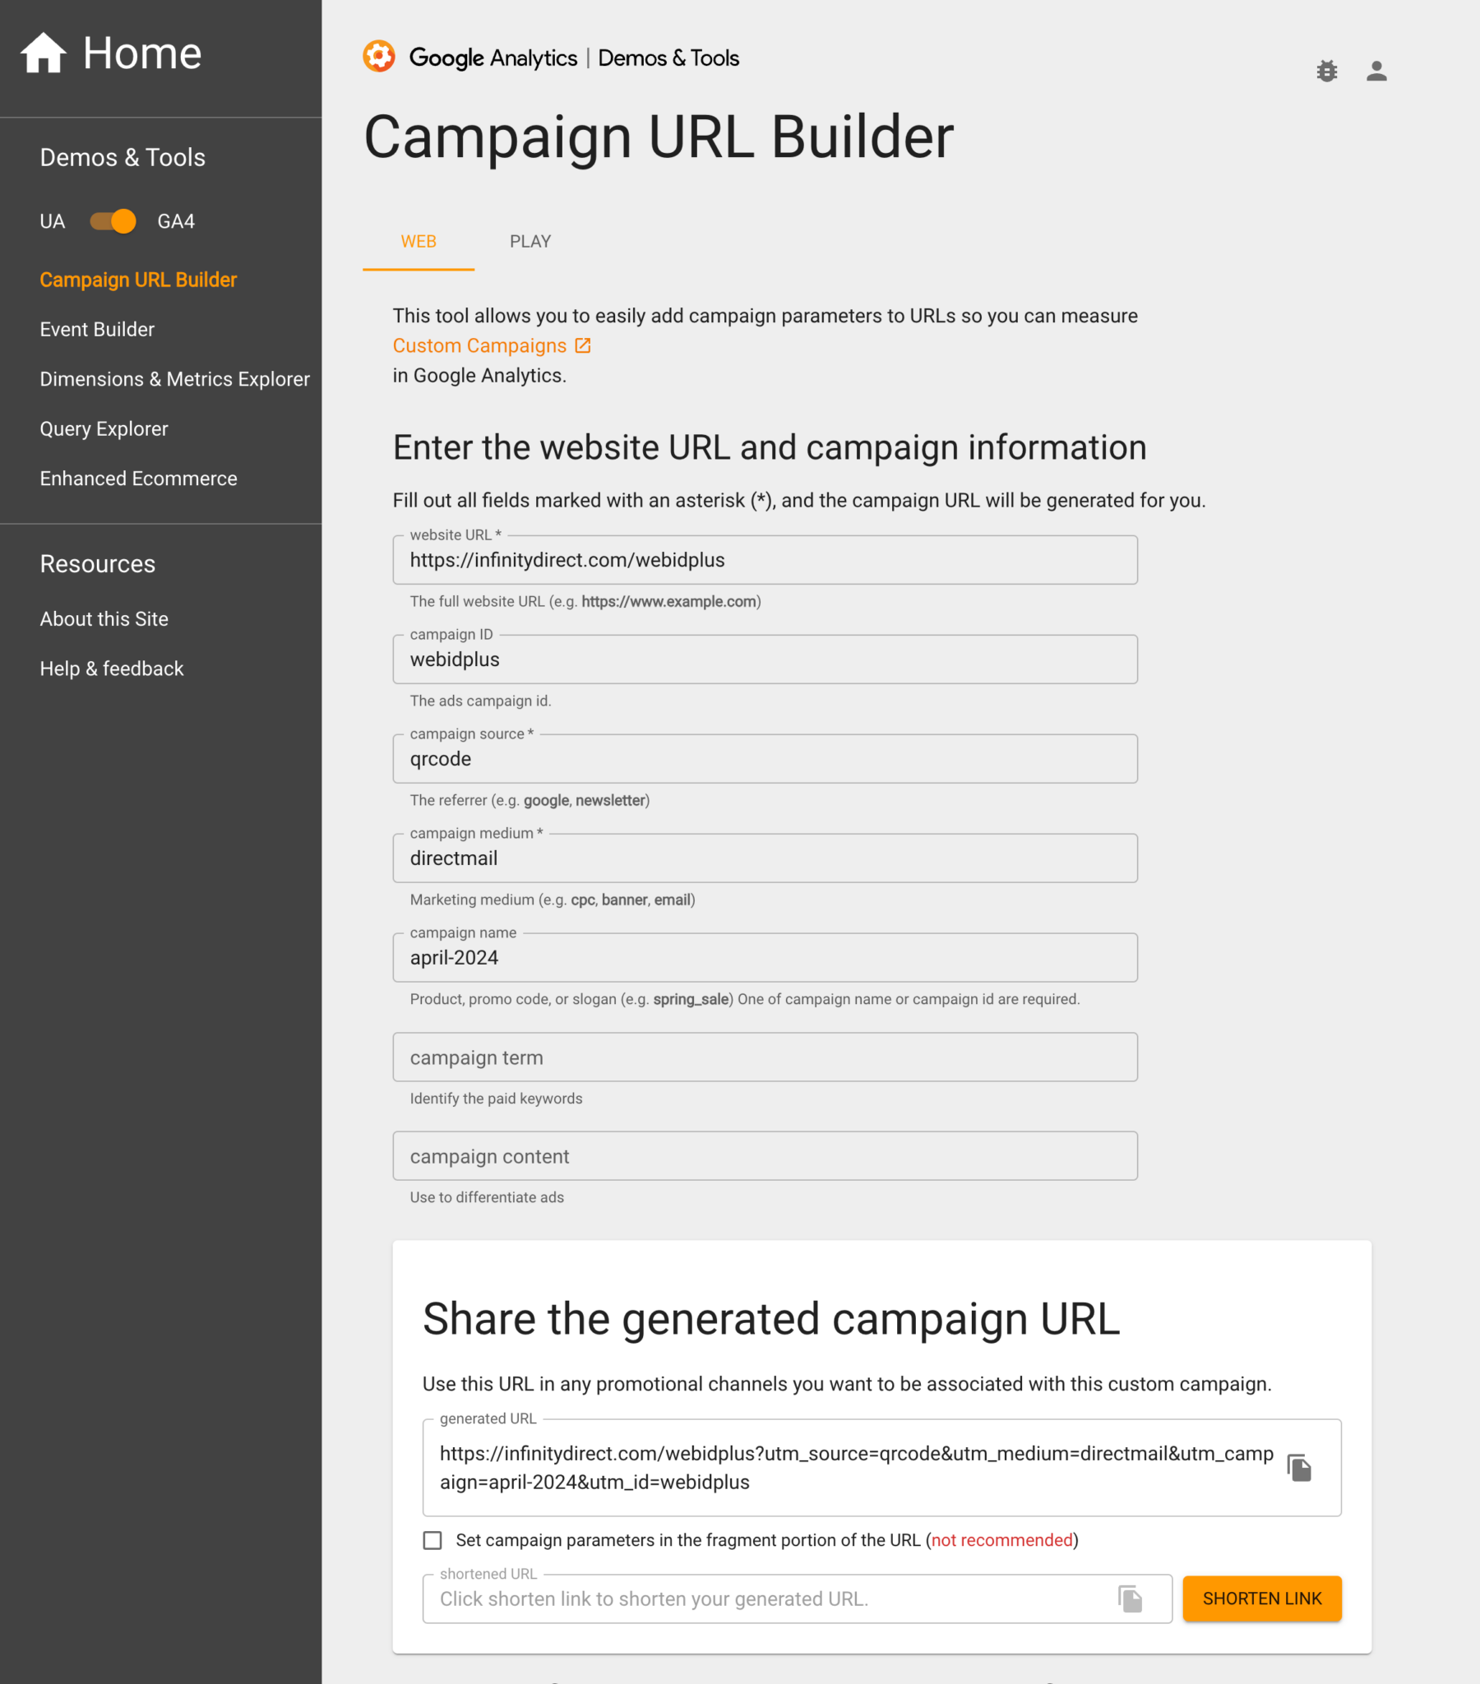The width and height of the screenshot is (1480, 1684).
Task: Click the SHORTEN LINK button
Action: tap(1261, 1598)
